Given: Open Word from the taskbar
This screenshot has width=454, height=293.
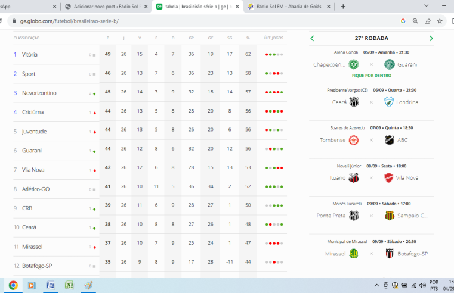Looking at the screenshot, I should (50, 285).
